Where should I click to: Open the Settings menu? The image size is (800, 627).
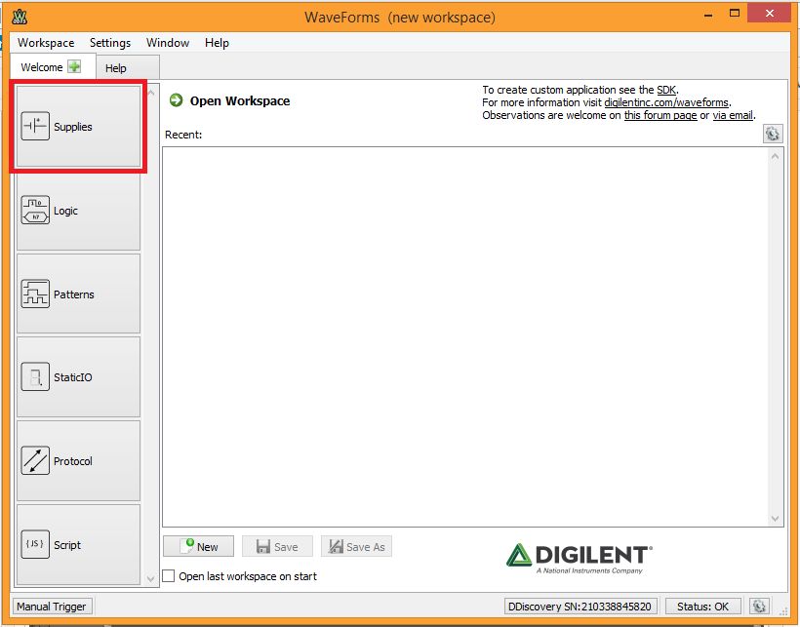click(x=110, y=43)
